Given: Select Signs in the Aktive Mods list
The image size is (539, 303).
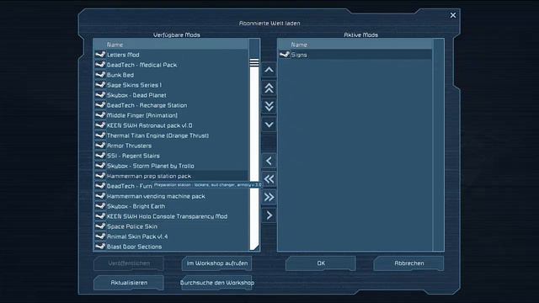Looking at the screenshot, I should [x=355, y=55].
